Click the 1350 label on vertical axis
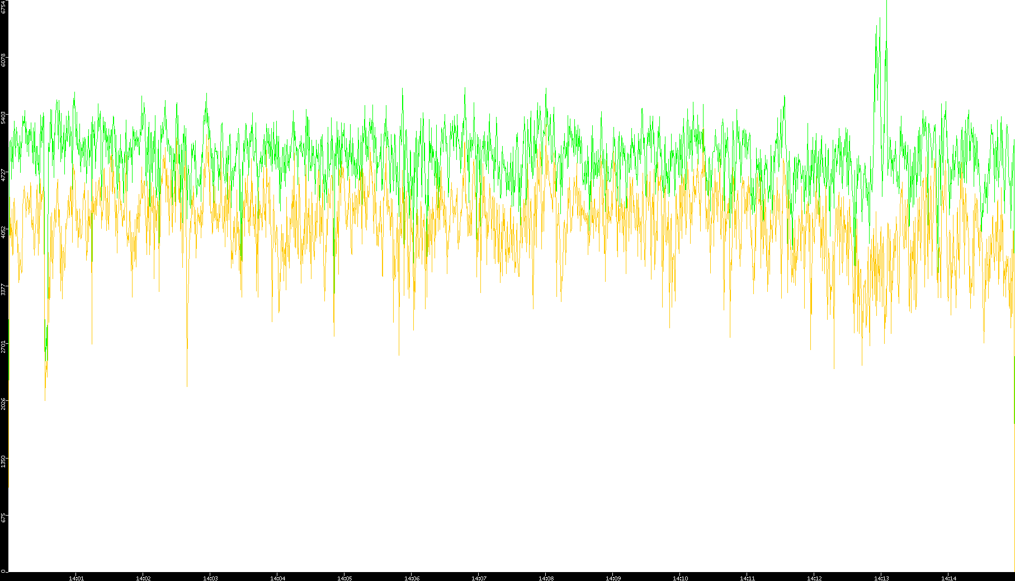The height and width of the screenshot is (581, 1015). pos(3,461)
